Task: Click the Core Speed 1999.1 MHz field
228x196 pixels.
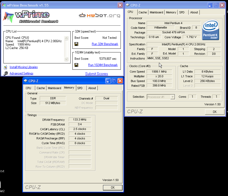Action: click(159, 72)
